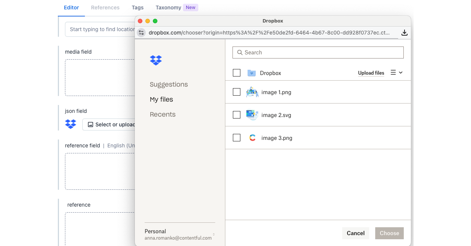
Task: Open the list view options icon
Action: tap(393, 73)
